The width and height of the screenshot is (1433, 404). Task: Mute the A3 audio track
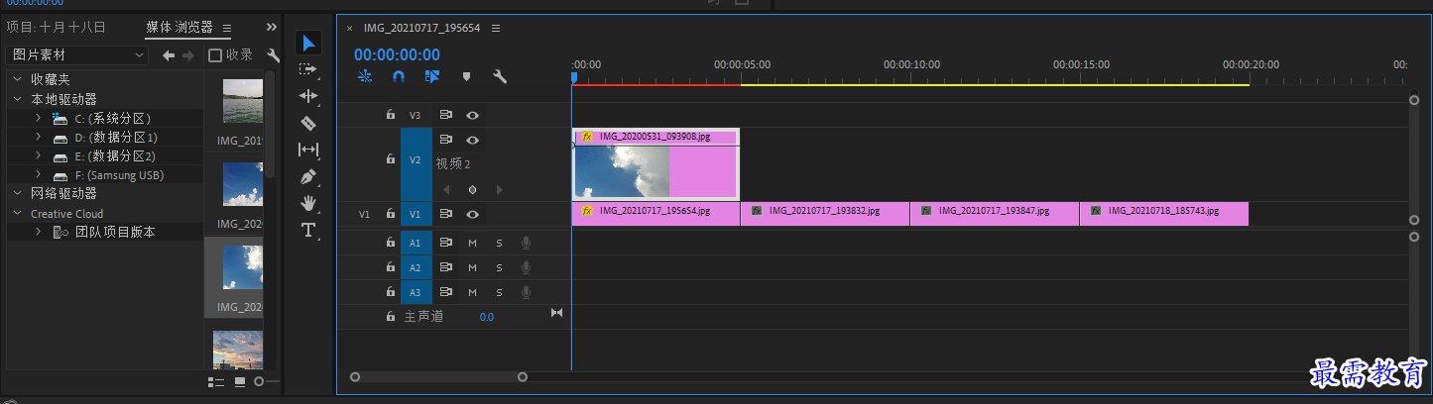click(x=473, y=292)
